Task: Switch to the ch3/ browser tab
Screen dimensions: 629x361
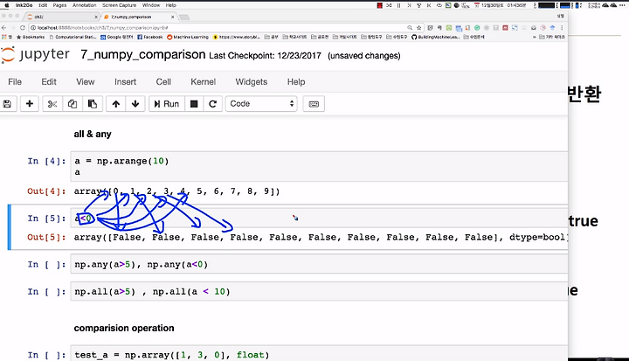Action: coord(60,17)
